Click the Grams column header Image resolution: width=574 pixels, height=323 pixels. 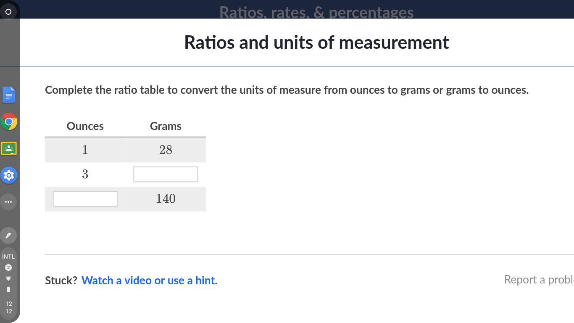166,126
